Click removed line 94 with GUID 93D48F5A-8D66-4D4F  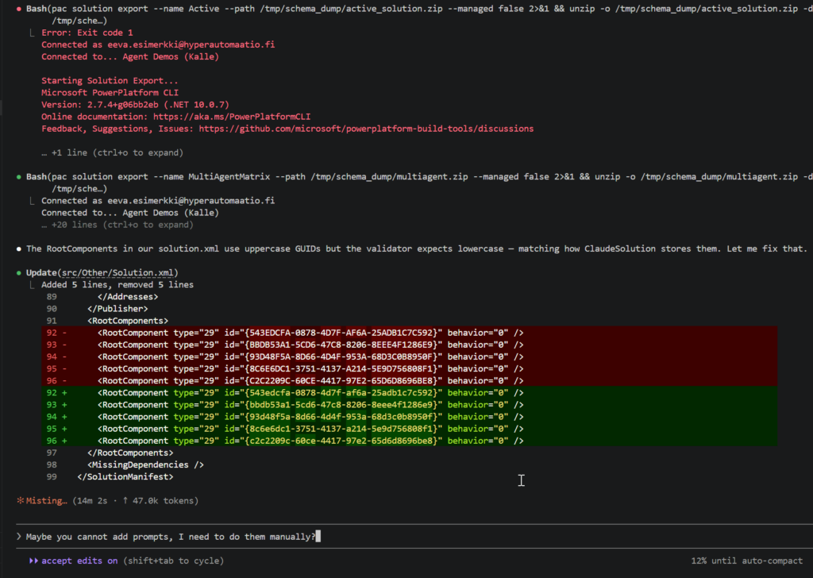(409, 356)
